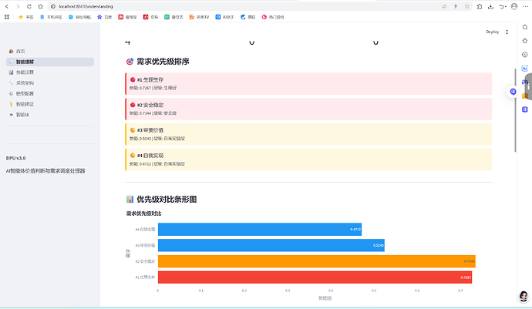Open the yellow star bookmarks folder
532x309 pixels.
point(25,17)
